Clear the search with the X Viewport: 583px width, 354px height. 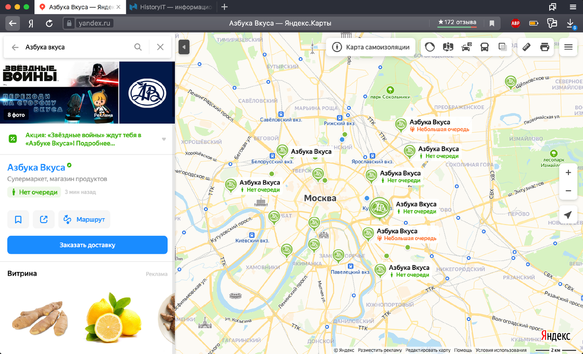(160, 47)
